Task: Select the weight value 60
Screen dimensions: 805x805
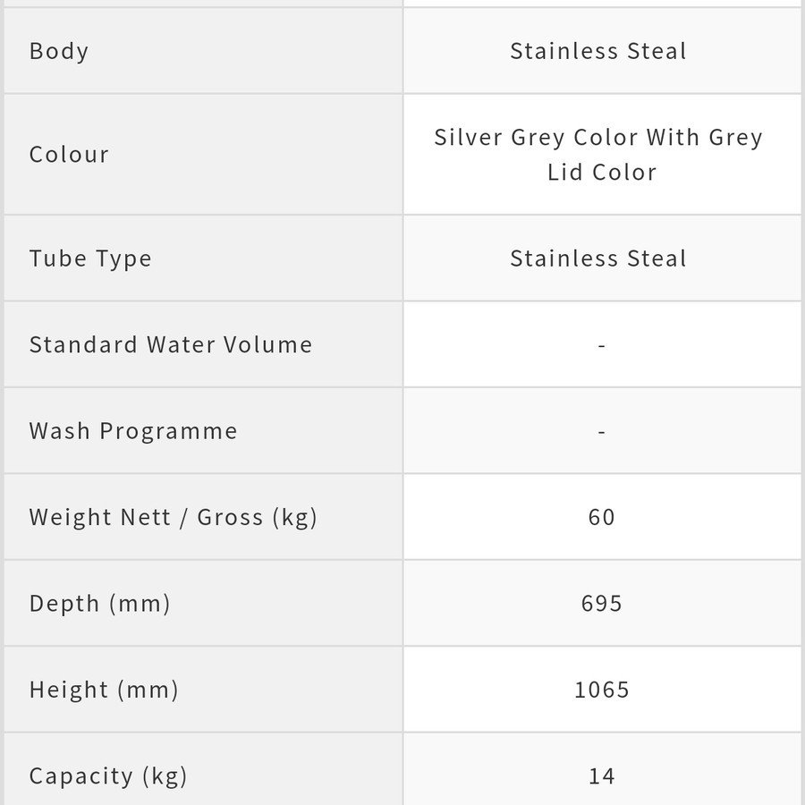Action: (x=602, y=517)
